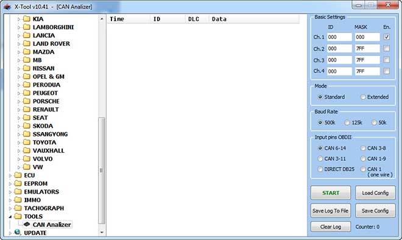Click the LAND ROVER folder icon
402x240 pixels.
[x=27, y=43]
